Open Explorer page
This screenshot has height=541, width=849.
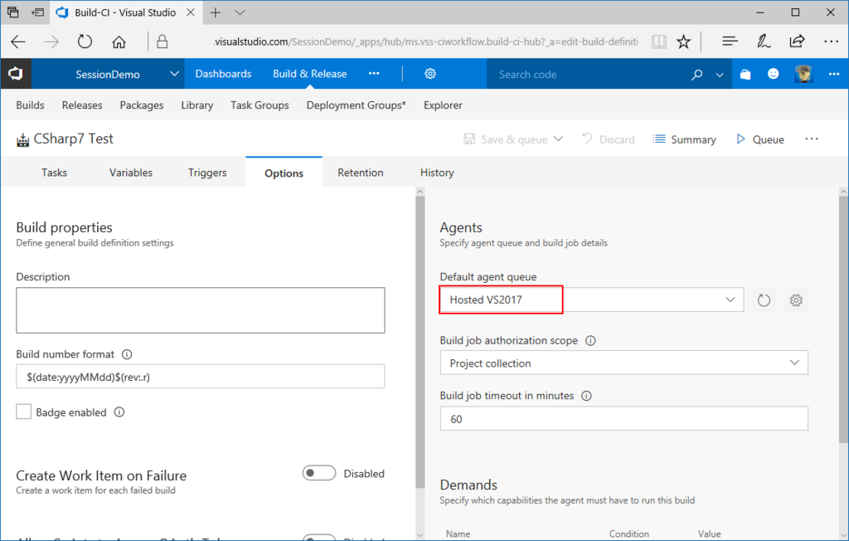[443, 105]
